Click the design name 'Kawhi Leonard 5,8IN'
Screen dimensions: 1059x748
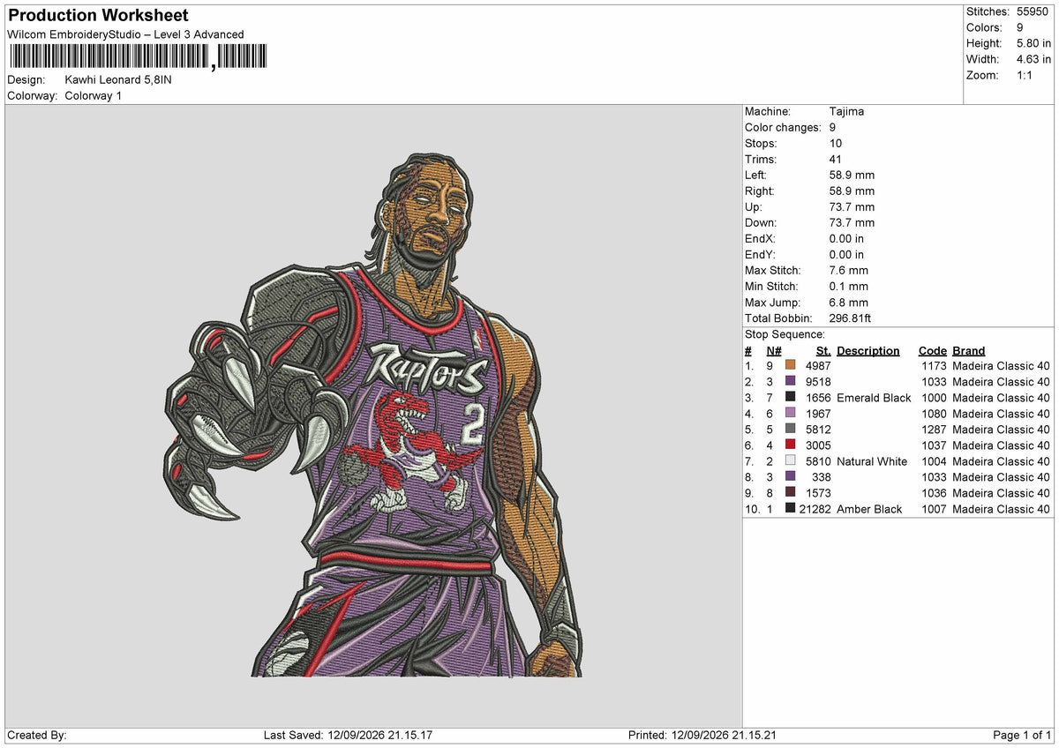118,79
